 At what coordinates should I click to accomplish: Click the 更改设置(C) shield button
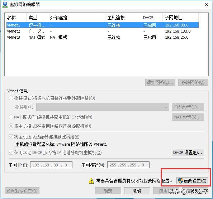pyautogui.click(x=192, y=181)
